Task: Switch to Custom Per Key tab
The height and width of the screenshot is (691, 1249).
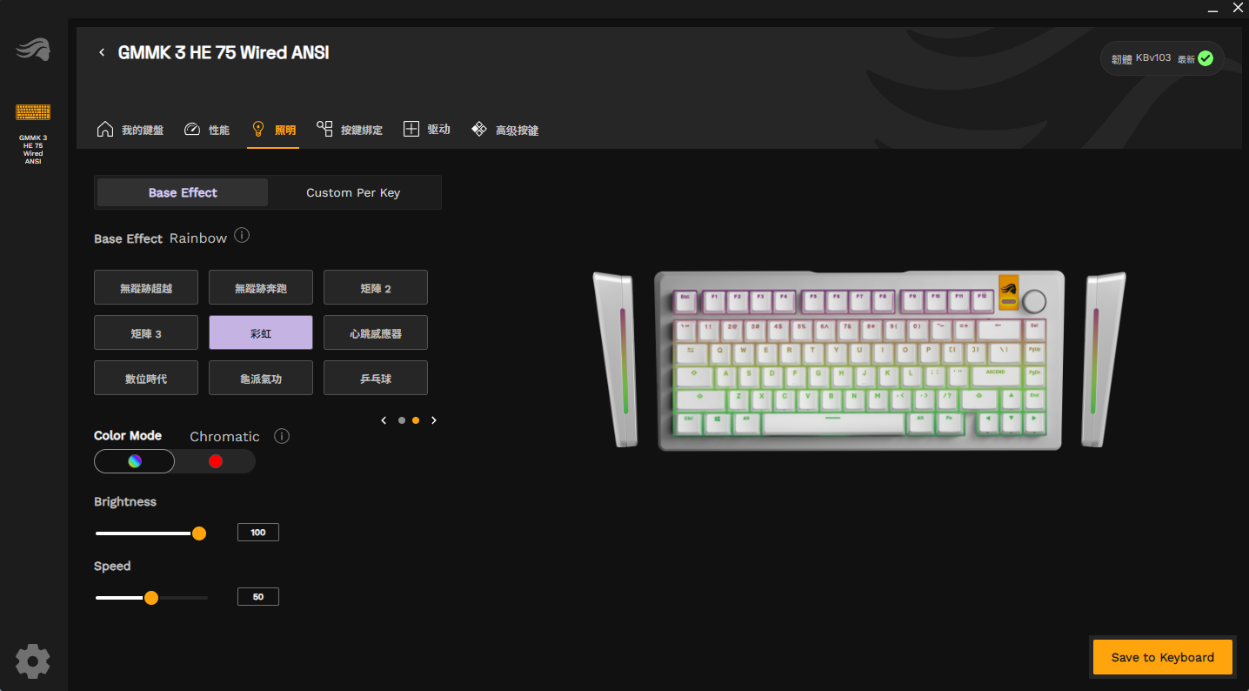Action: [x=353, y=192]
